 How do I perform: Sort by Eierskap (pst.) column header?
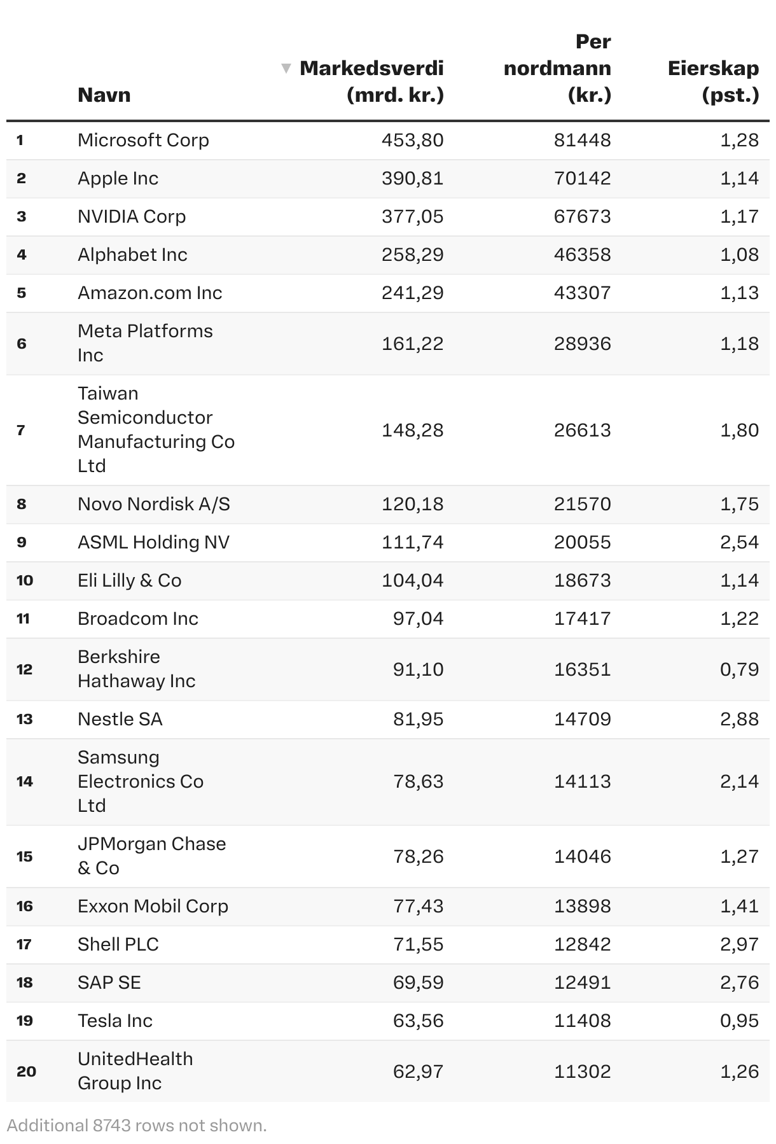[x=713, y=81]
